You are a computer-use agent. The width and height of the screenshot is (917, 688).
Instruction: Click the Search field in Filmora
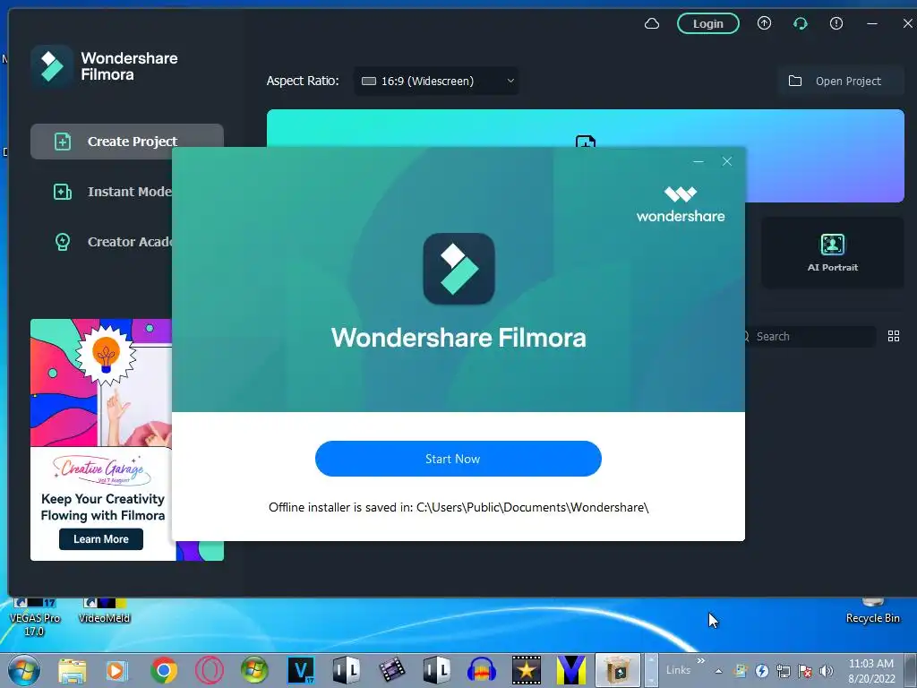click(x=810, y=337)
